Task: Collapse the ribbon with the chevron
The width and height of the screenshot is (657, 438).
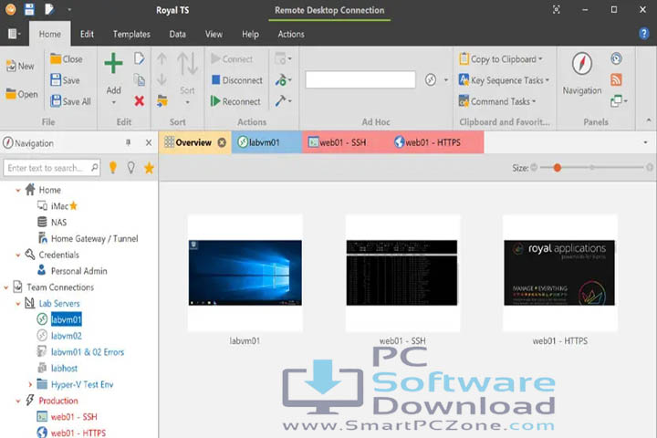Action: click(x=649, y=120)
